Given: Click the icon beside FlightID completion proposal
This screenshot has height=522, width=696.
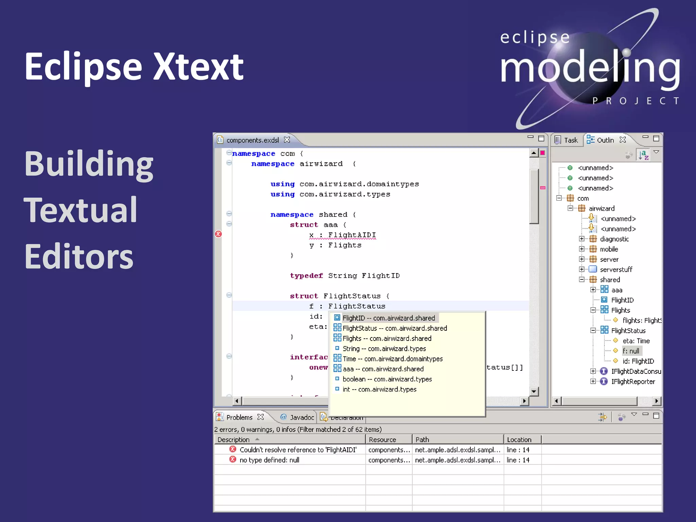Looking at the screenshot, I should (337, 318).
